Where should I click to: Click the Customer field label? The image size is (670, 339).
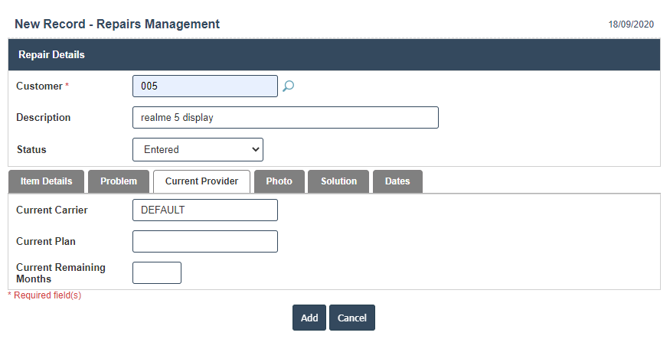(39, 86)
